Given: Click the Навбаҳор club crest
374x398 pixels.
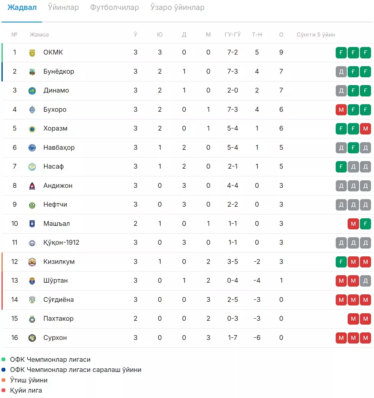Looking at the screenshot, I should [x=32, y=148].
